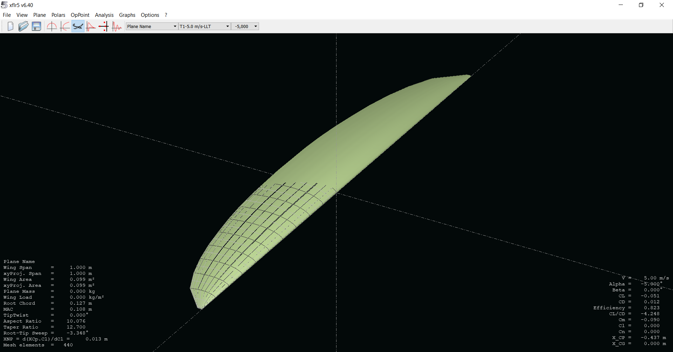Open the Plane menu
673x352 pixels.
tap(40, 15)
